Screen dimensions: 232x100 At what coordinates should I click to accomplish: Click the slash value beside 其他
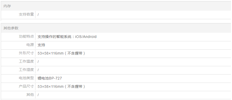click(38, 95)
